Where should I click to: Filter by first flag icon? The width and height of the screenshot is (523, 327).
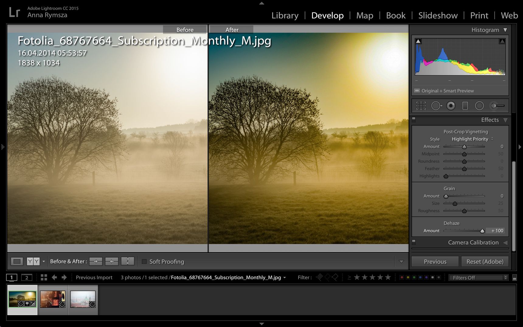coord(320,277)
